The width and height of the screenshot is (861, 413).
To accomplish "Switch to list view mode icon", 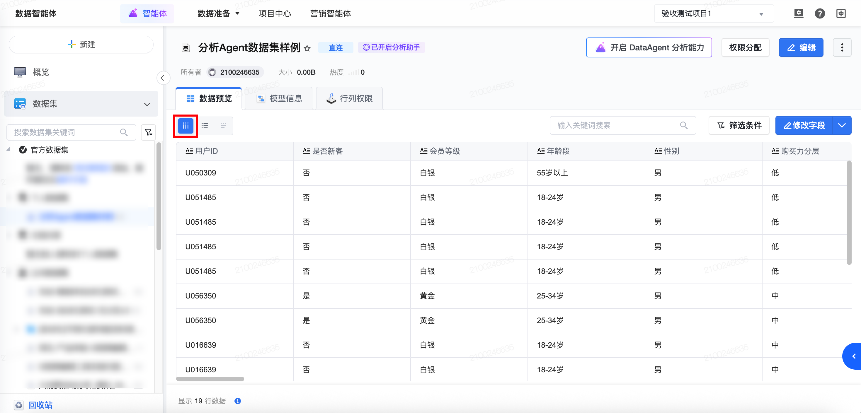I will tap(205, 126).
